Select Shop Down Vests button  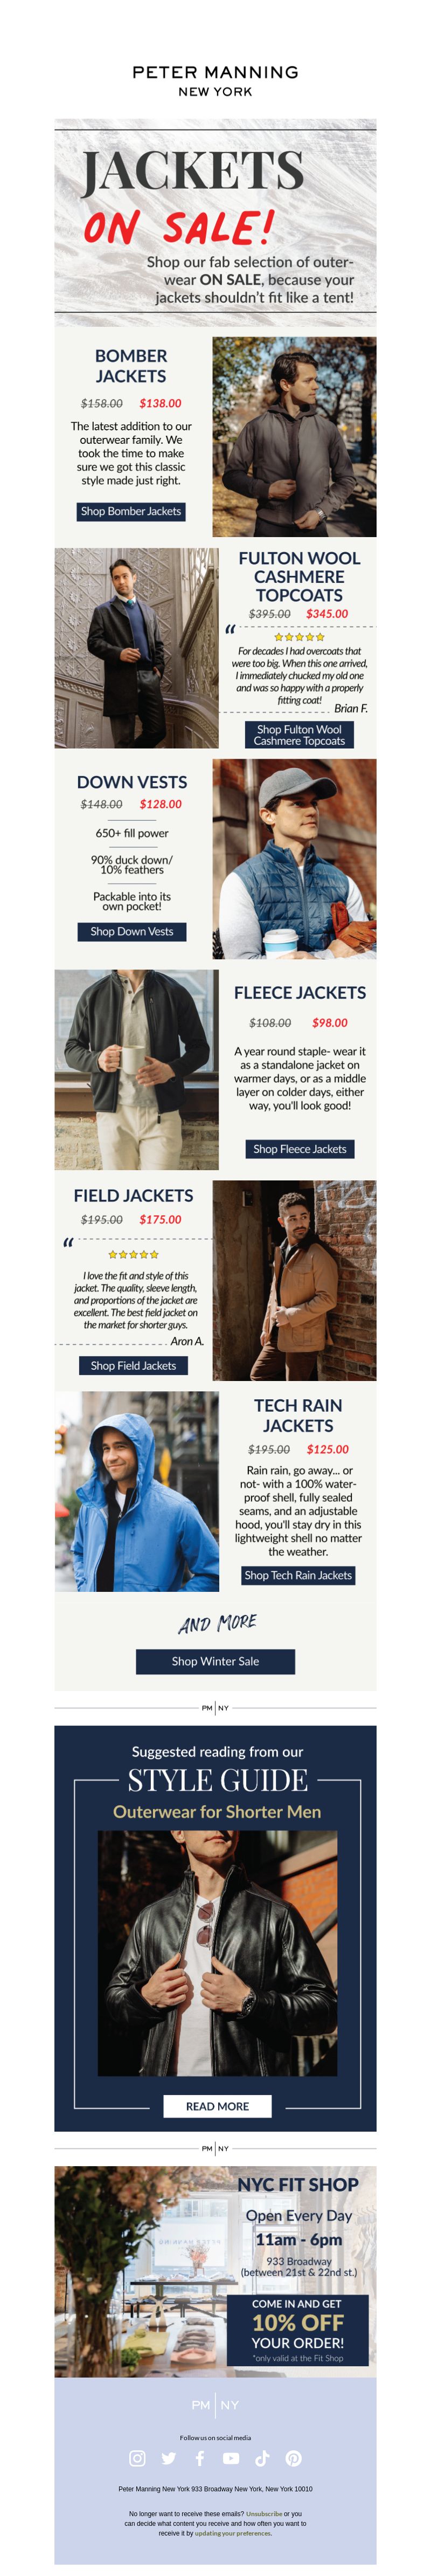click(131, 931)
